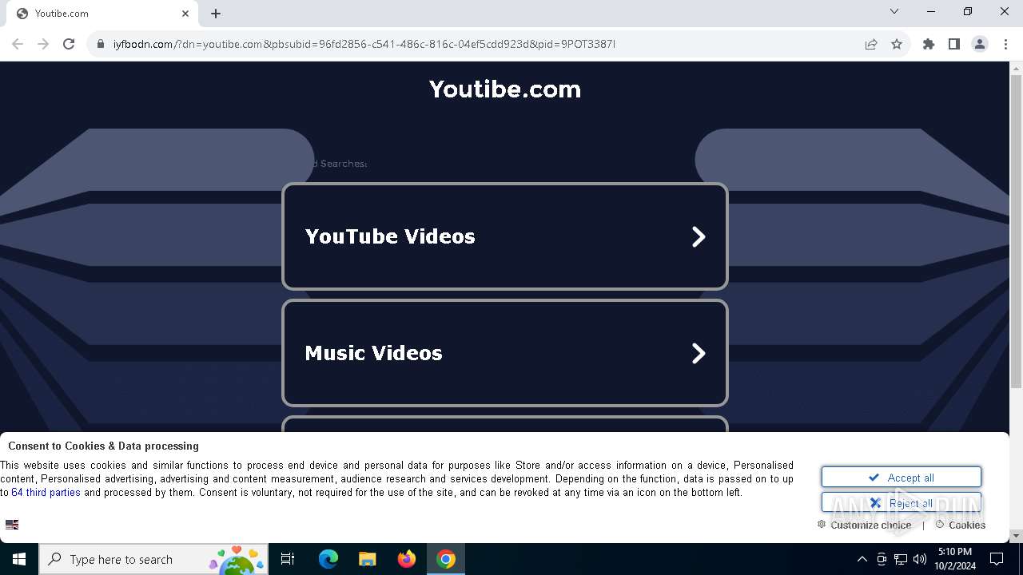Open Chrome three-dot menu
This screenshot has width=1023, height=575.
click(x=1005, y=44)
